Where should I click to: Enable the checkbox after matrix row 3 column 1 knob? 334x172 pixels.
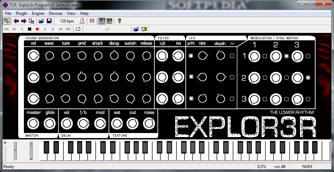tap(265, 99)
